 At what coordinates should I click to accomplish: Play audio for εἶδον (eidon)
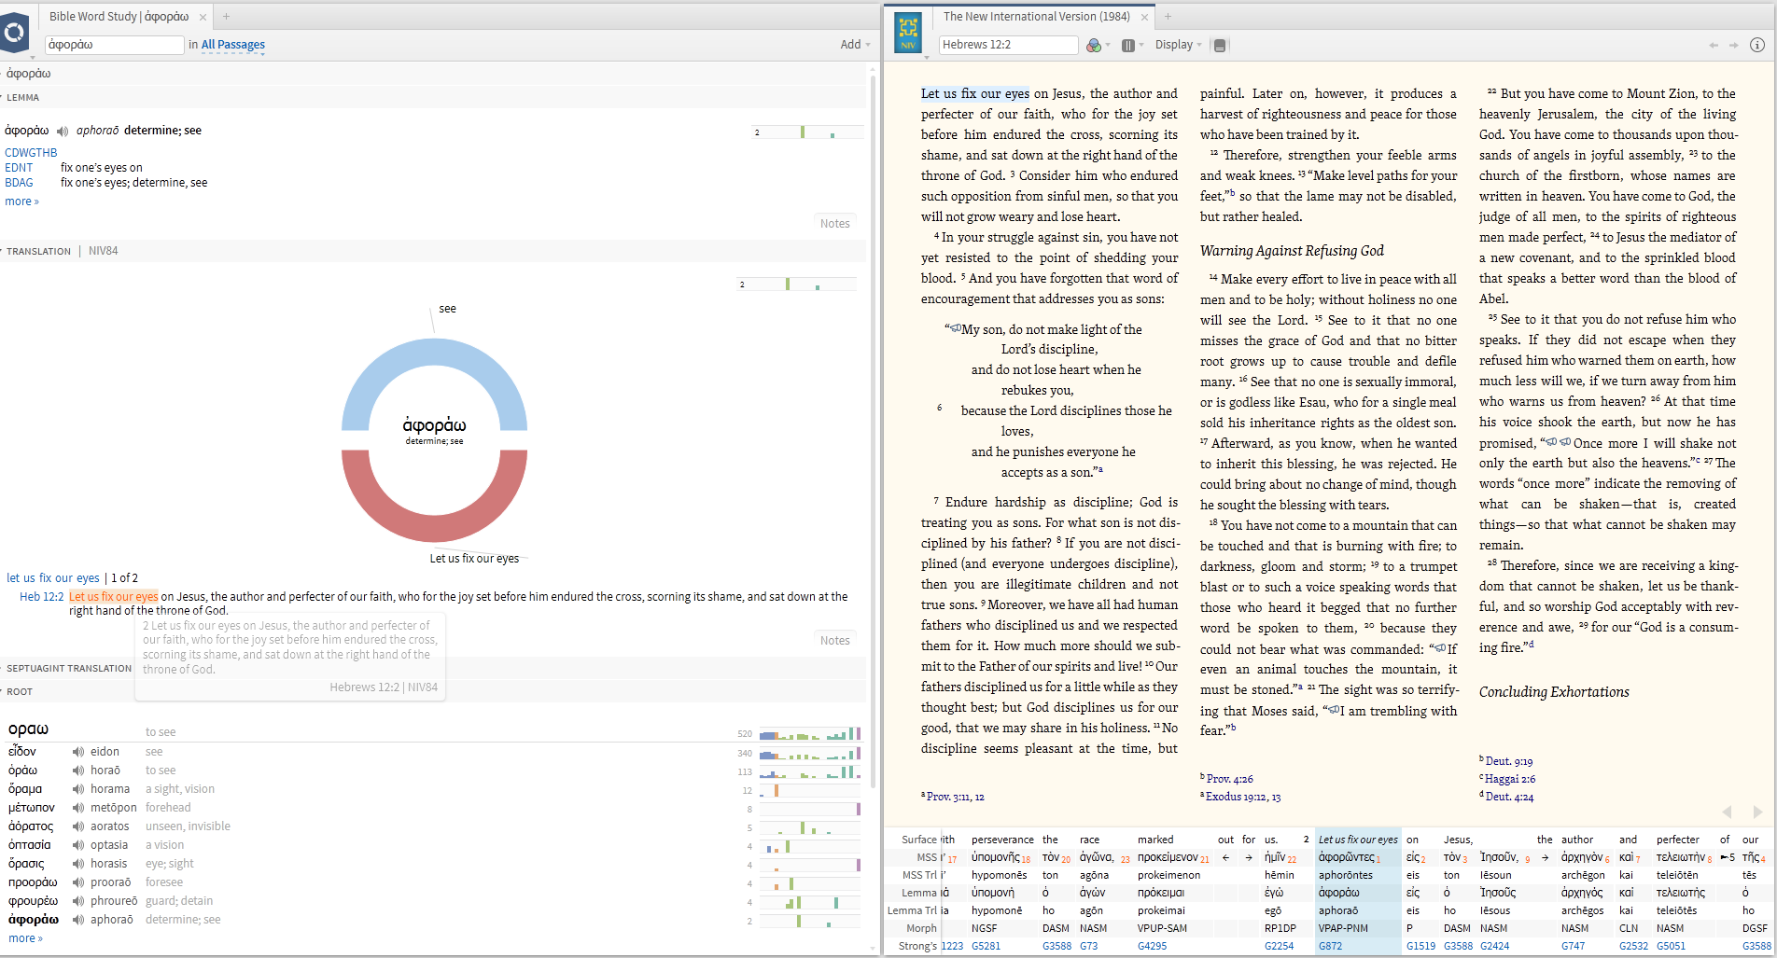point(78,752)
